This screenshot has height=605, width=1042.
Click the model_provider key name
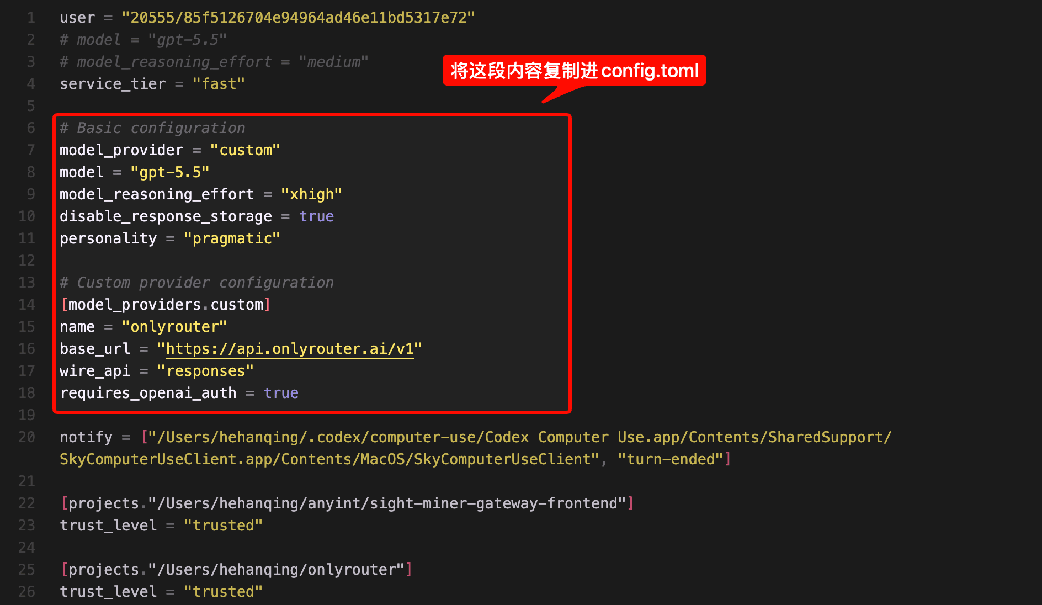click(121, 150)
